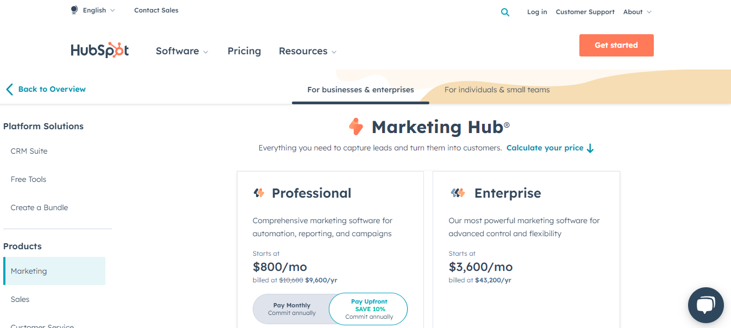This screenshot has height=328, width=731.
Task: Click the Marketing Hub orange logo icon
Action: 356,127
